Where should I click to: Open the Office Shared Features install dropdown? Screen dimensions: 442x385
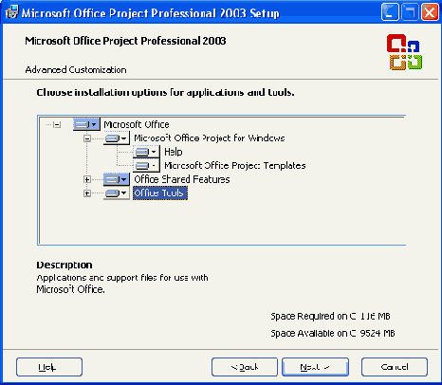point(117,179)
